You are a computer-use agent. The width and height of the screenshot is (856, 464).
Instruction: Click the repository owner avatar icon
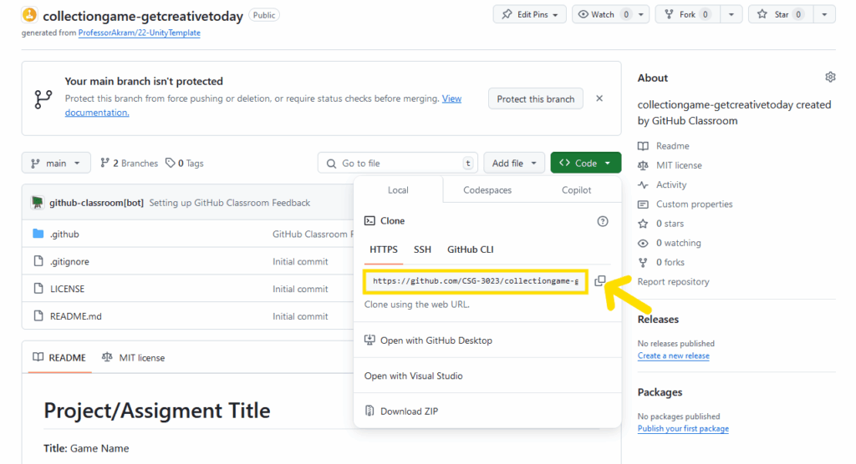pos(29,15)
